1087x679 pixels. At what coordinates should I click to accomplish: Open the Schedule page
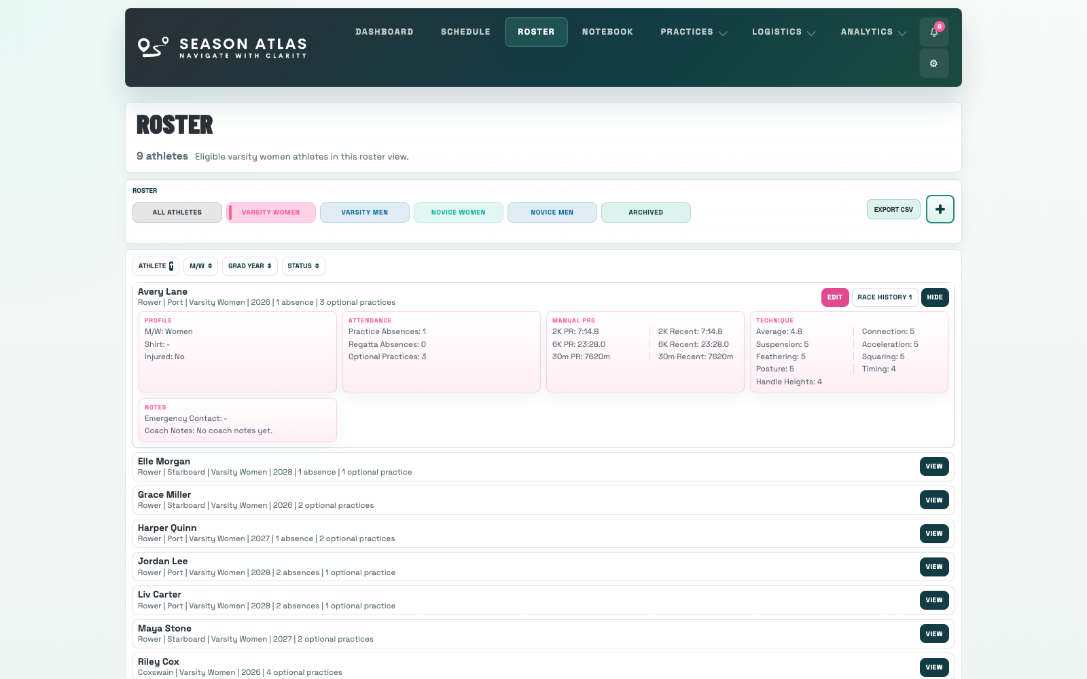[465, 32]
